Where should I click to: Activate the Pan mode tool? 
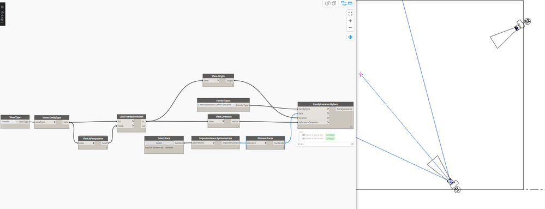(x=350, y=37)
